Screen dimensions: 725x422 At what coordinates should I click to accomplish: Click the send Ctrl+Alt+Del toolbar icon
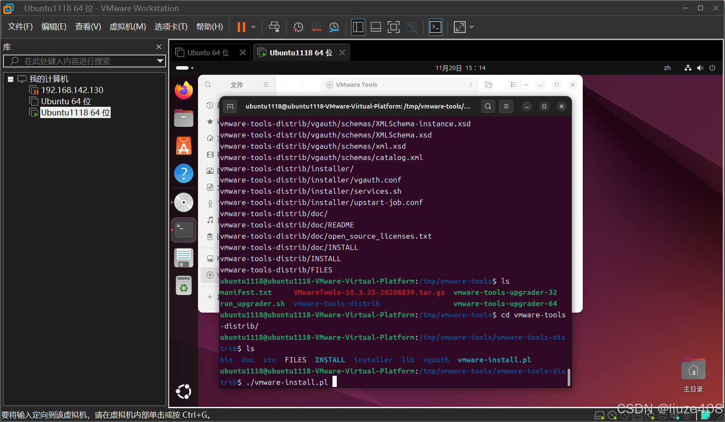[x=274, y=27]
